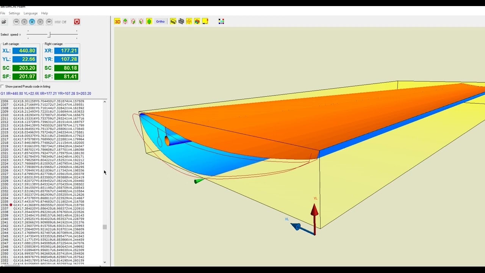Viewport: 485px width, 273px height.
Task: Select current G-code line 2336
Action: pos(48,205)
